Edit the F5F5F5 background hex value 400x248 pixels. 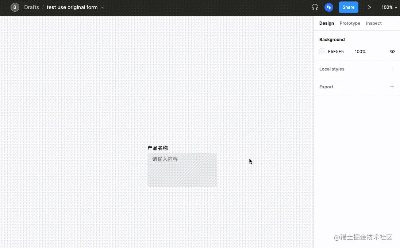[x=336, y=52]
